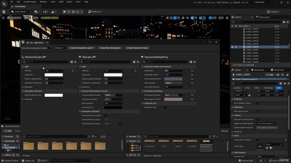Select the Streaming filter tab in Details

pos(268,88)
